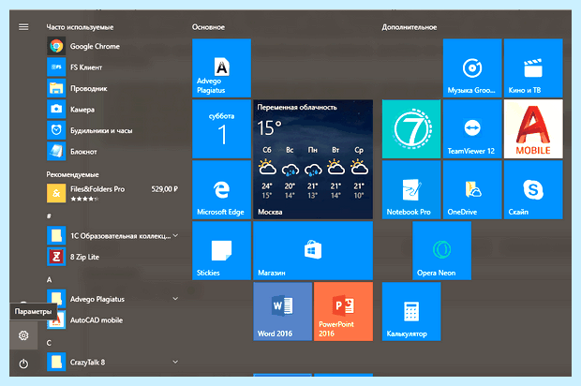Screen dimensions: 581x386
Task: Open the Stickies tile
Action: tap(221, 250)
